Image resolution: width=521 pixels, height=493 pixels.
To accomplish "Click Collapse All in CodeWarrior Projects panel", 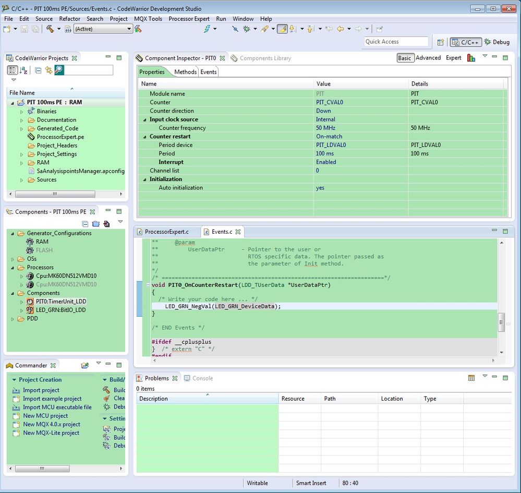I will 38,70.
